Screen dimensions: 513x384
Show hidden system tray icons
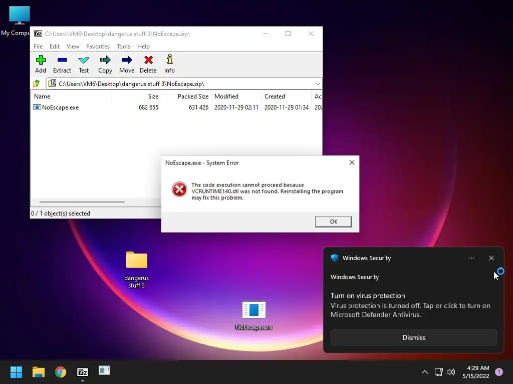[x=425, y=372]
